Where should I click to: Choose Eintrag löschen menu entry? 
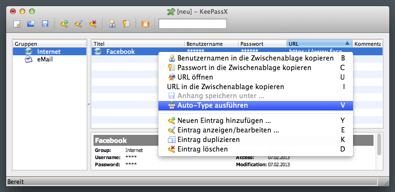coord(256,149)
